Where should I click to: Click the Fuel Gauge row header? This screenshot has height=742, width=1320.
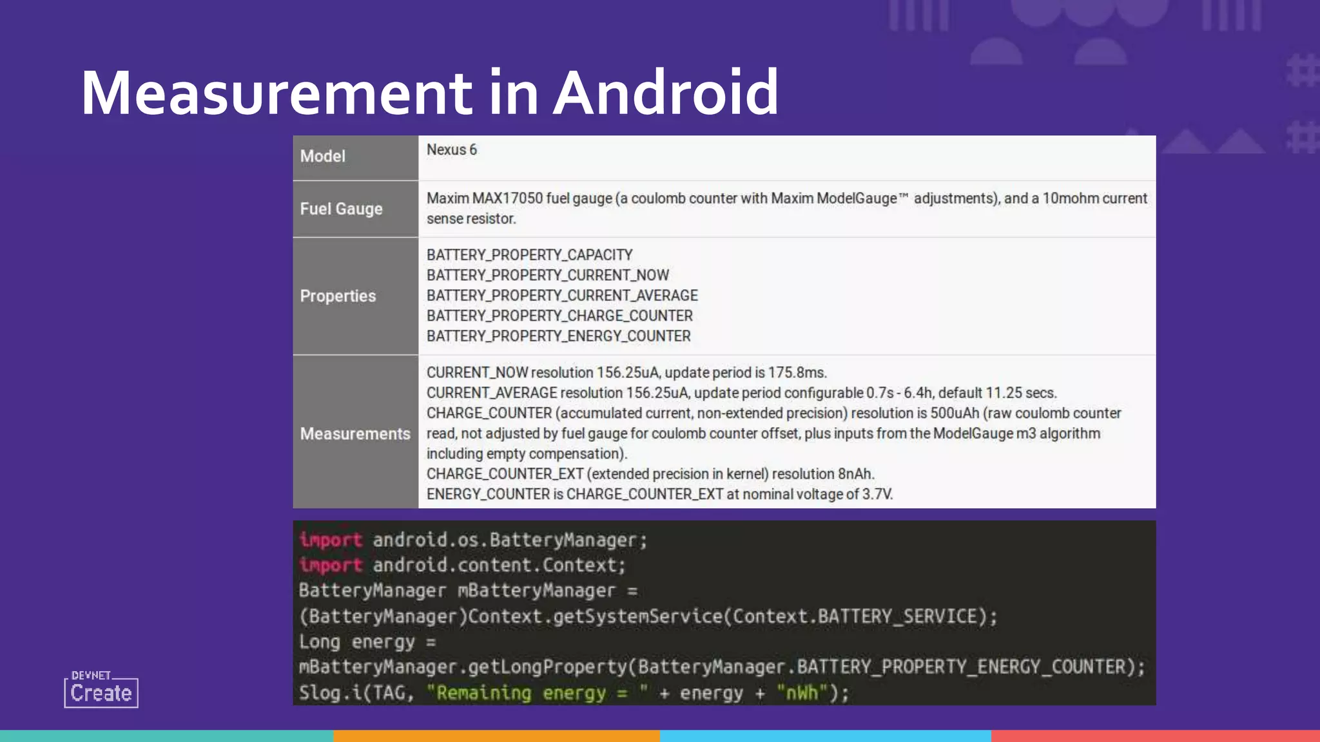point(356,209)
